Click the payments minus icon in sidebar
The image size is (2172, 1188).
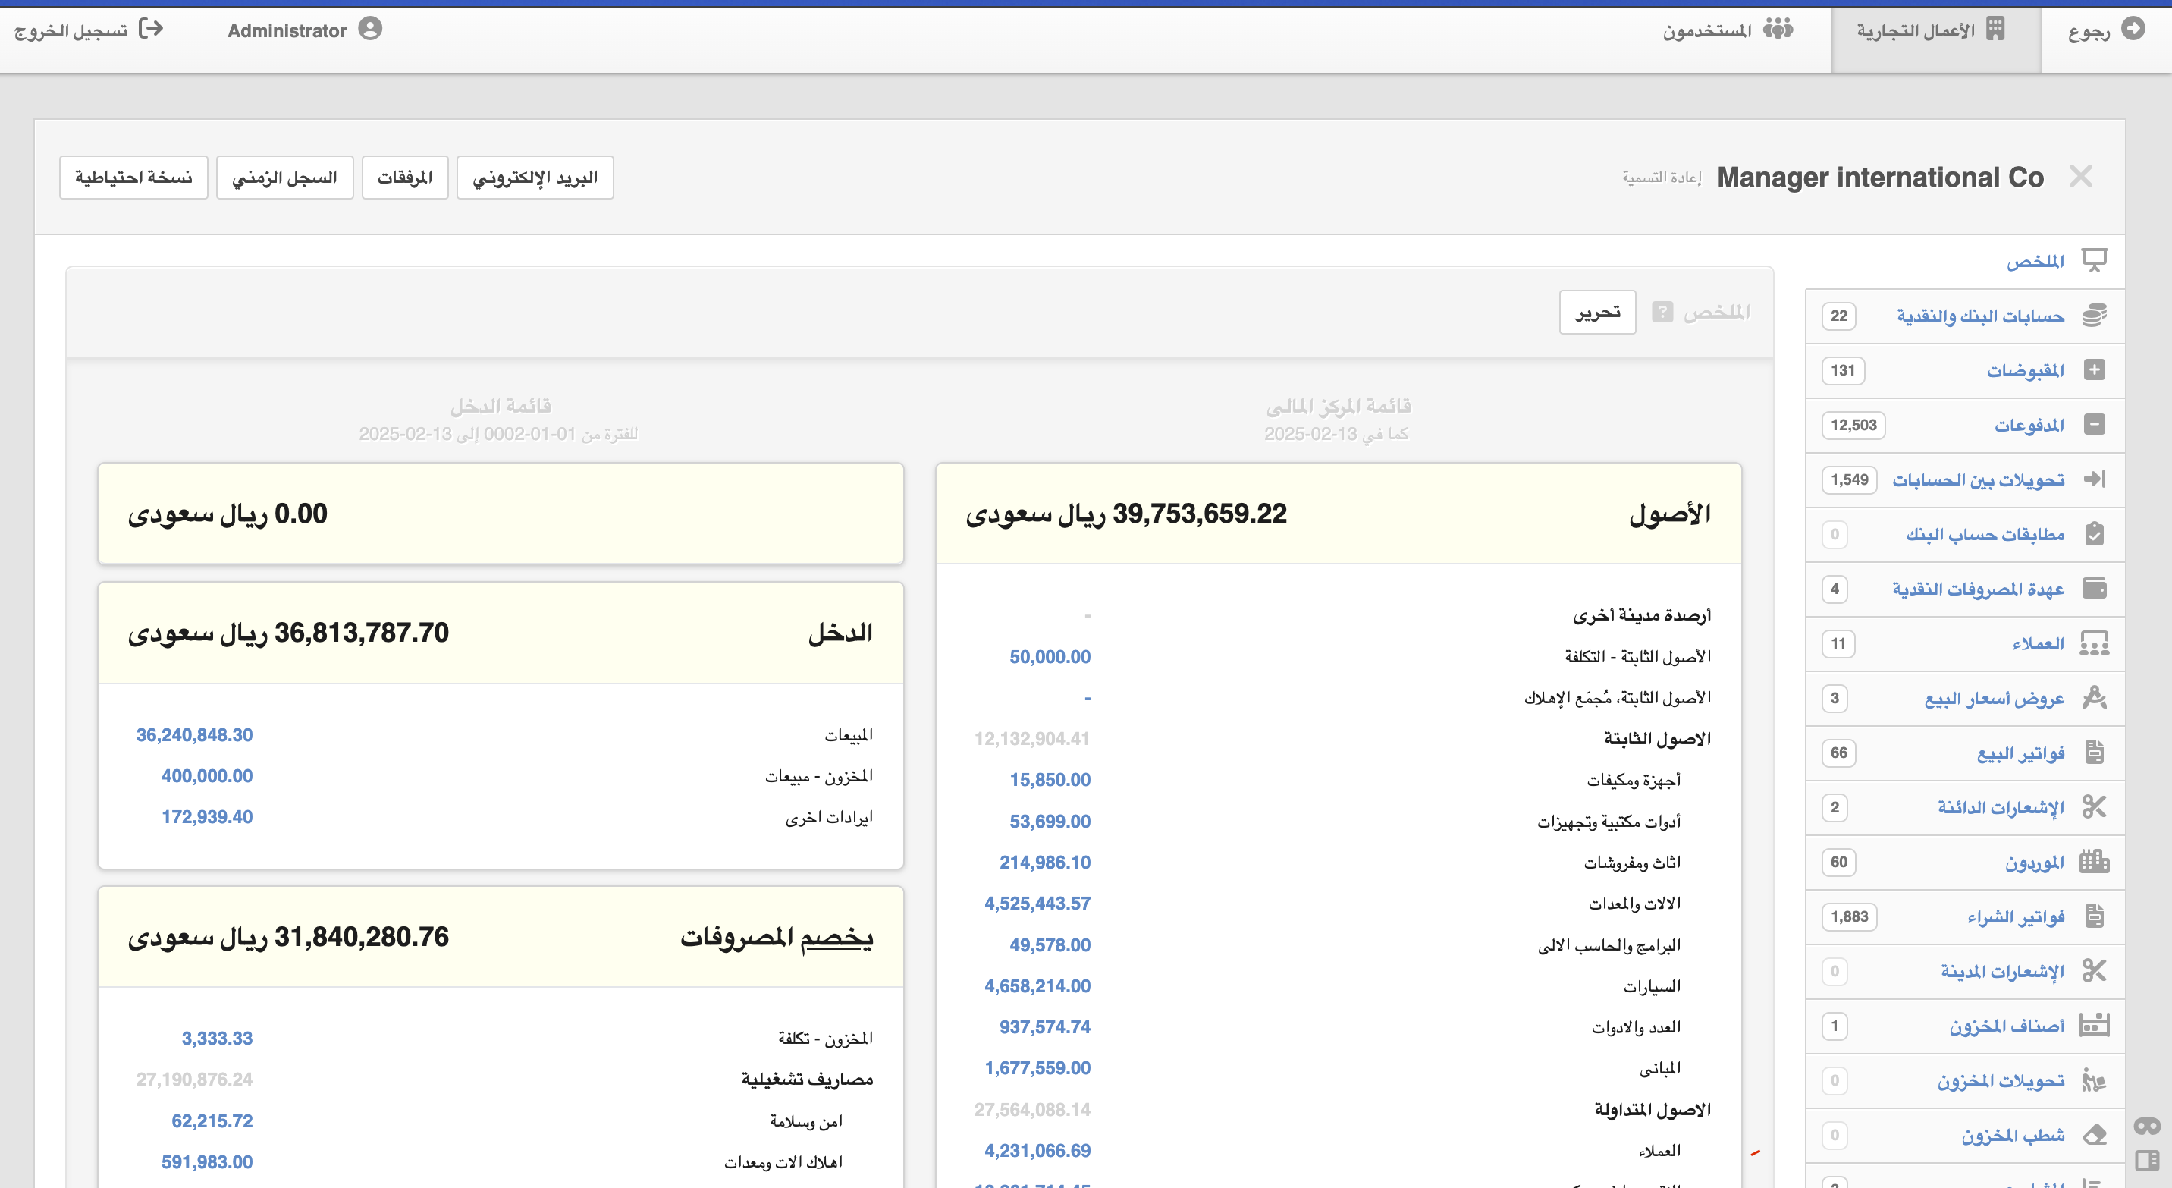tap(2095, 425)
